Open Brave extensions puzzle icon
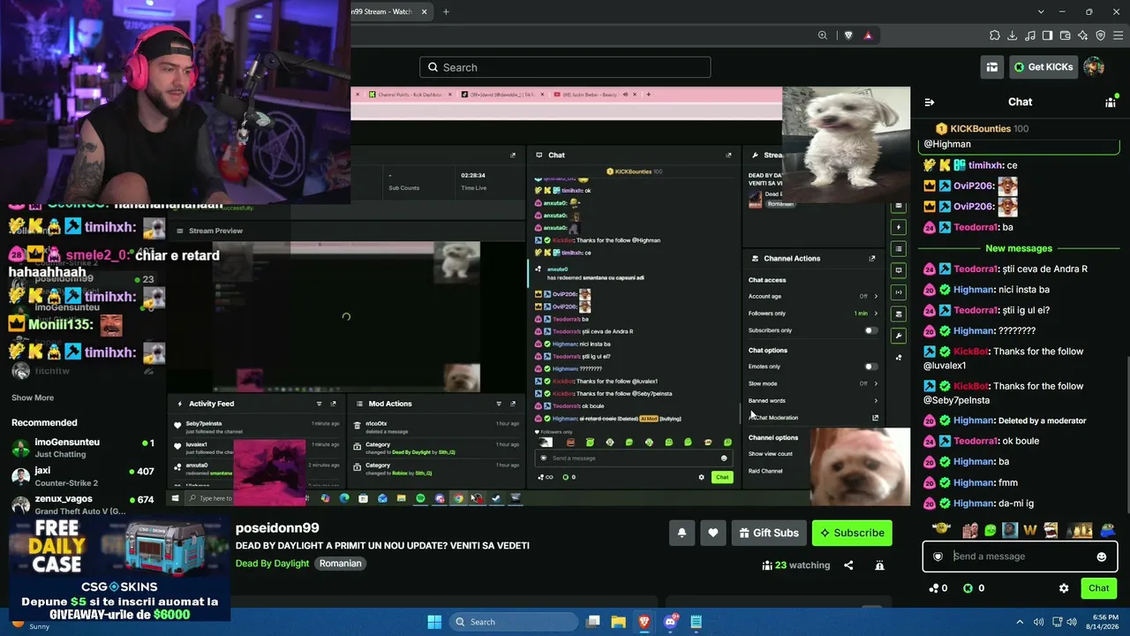The height and width of the screenshot is (636, 1130). click(x=995, y=35)
